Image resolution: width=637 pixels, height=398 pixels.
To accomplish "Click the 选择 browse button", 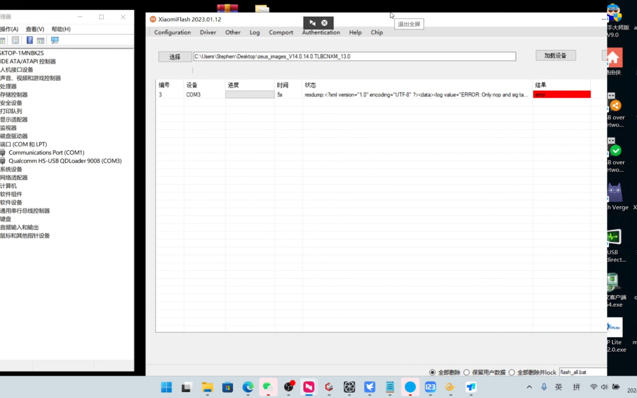I will pos(175,57).
